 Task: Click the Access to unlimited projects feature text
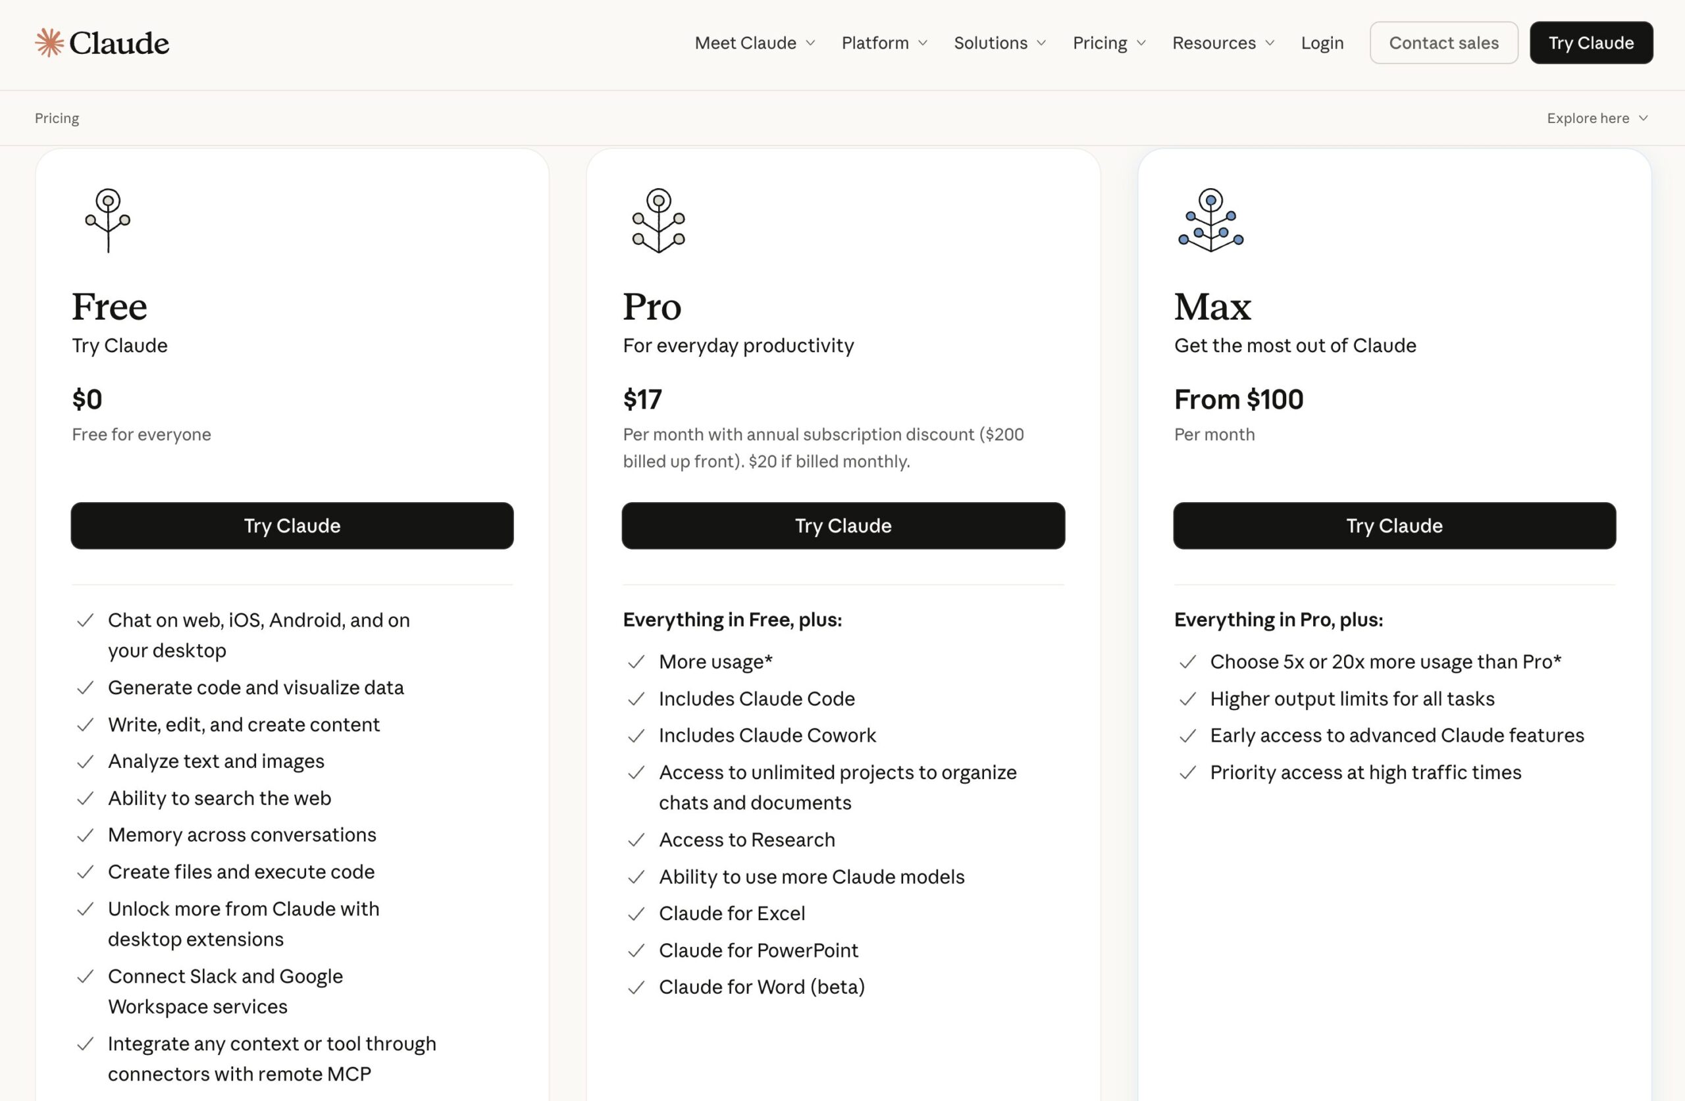tap(837, 787)
